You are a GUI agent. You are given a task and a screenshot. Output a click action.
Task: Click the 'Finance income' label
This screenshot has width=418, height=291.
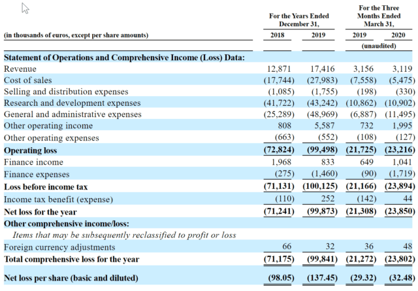tap(33, 162)
